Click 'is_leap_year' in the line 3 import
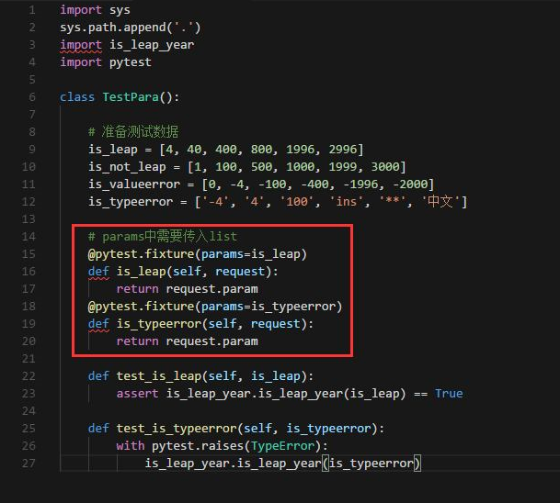This screenshot has height=503, width=560. click(x=152, y=45)
